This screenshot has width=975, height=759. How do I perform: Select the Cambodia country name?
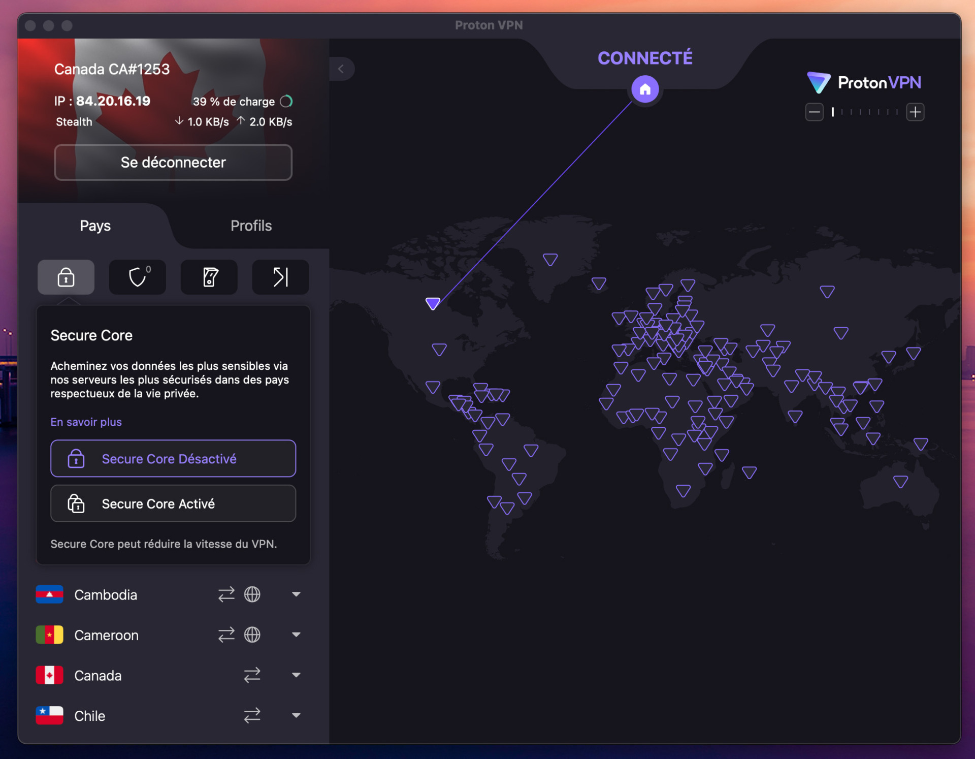pos(106,595)
